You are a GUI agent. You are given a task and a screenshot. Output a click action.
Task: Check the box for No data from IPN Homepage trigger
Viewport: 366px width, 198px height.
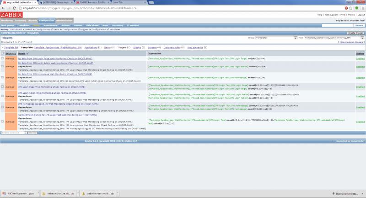(x=2, y=77)
